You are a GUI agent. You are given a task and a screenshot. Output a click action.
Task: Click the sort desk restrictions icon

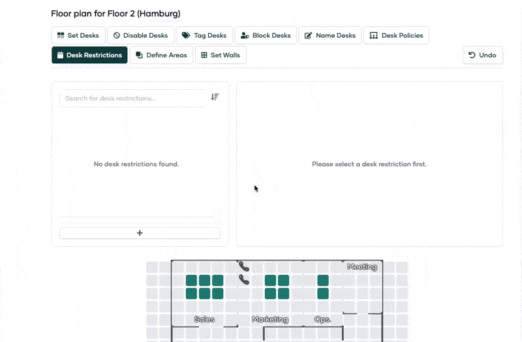click(215, 97)
